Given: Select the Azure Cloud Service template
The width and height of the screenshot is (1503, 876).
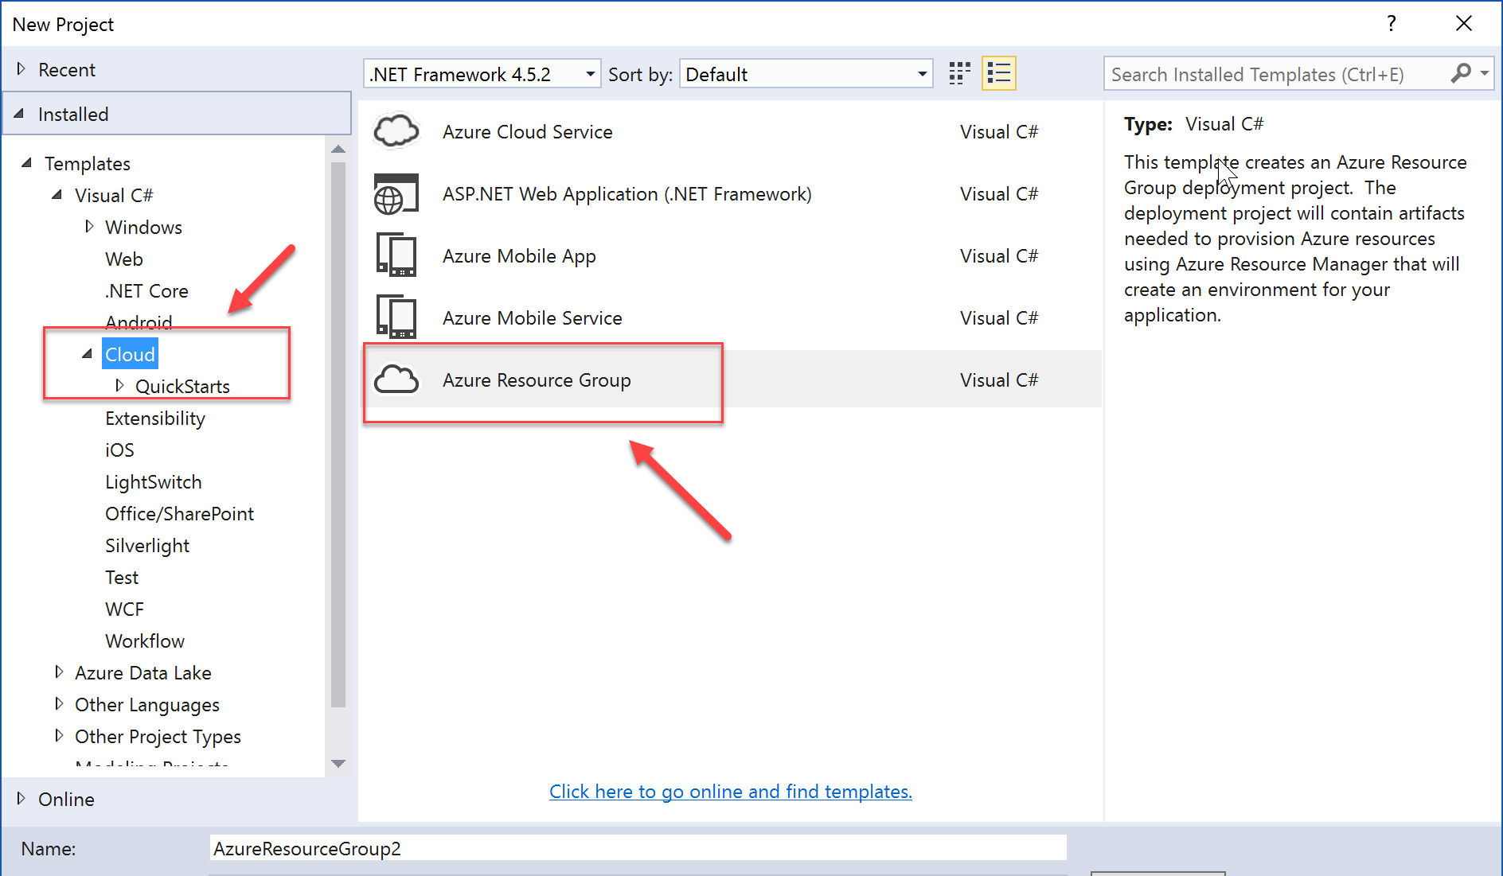Looking at the screenshot, I should point(730,132).
